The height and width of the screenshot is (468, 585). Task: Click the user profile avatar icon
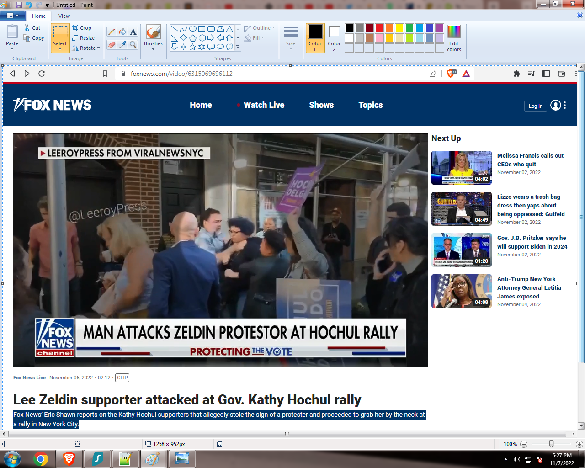pyautogui.click(x=556, y=105)
